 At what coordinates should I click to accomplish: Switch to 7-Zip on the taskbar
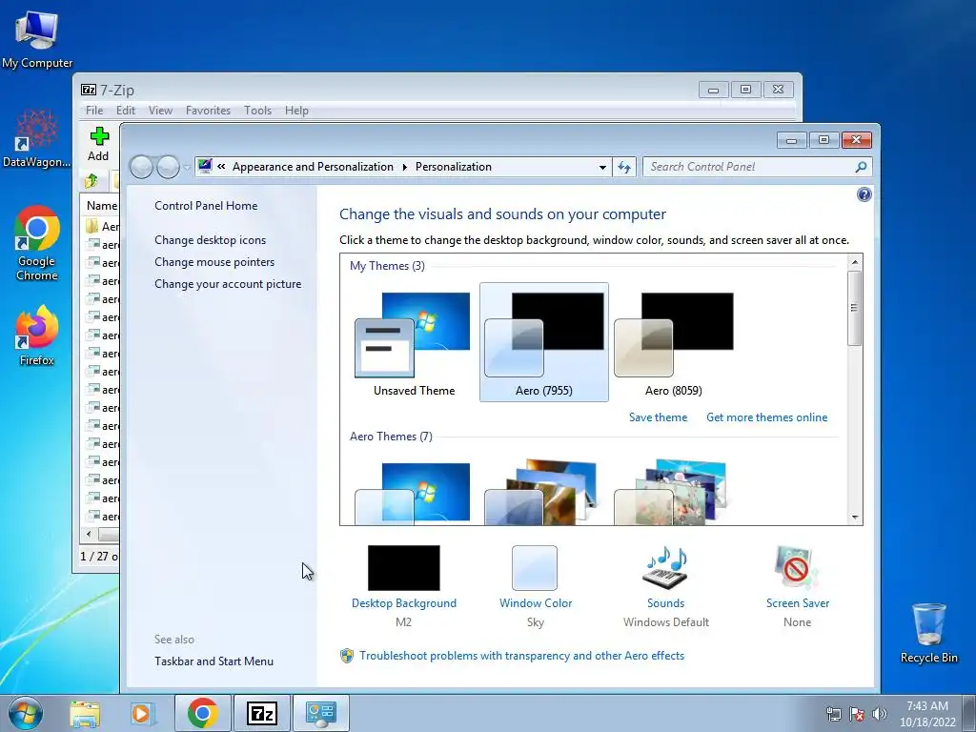coord(261,713)
